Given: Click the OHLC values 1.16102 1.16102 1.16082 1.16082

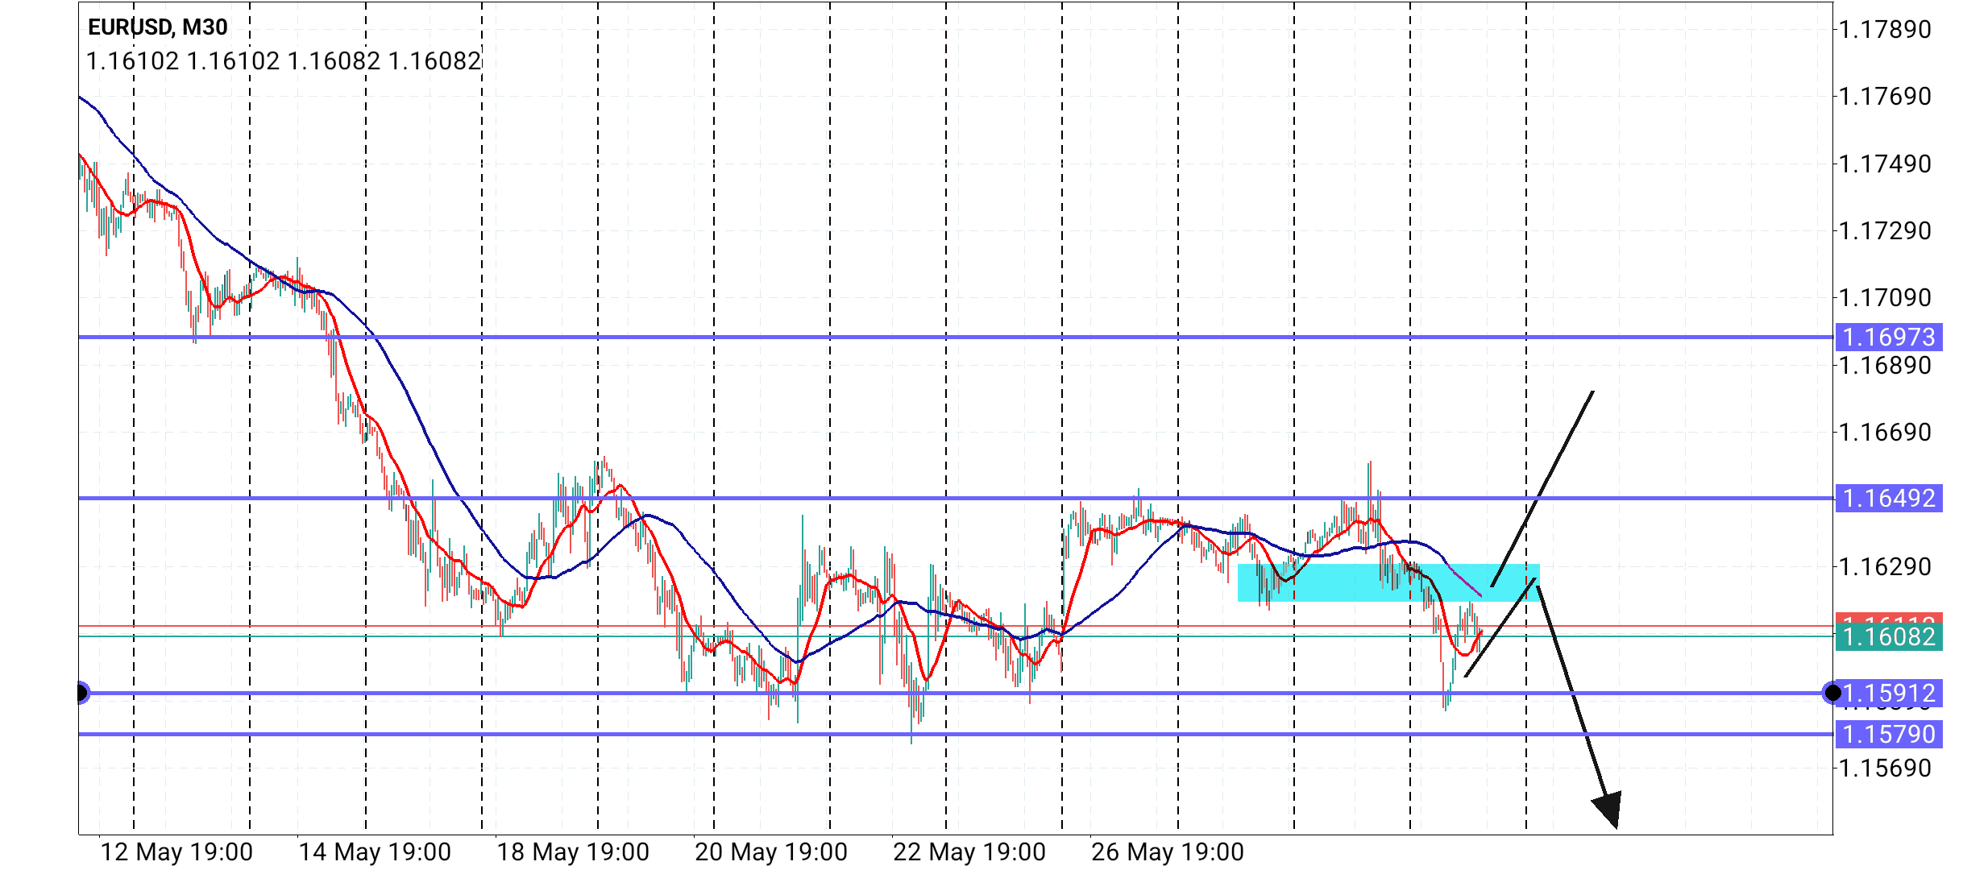Looking at the screenshot, I should (284, 61).
